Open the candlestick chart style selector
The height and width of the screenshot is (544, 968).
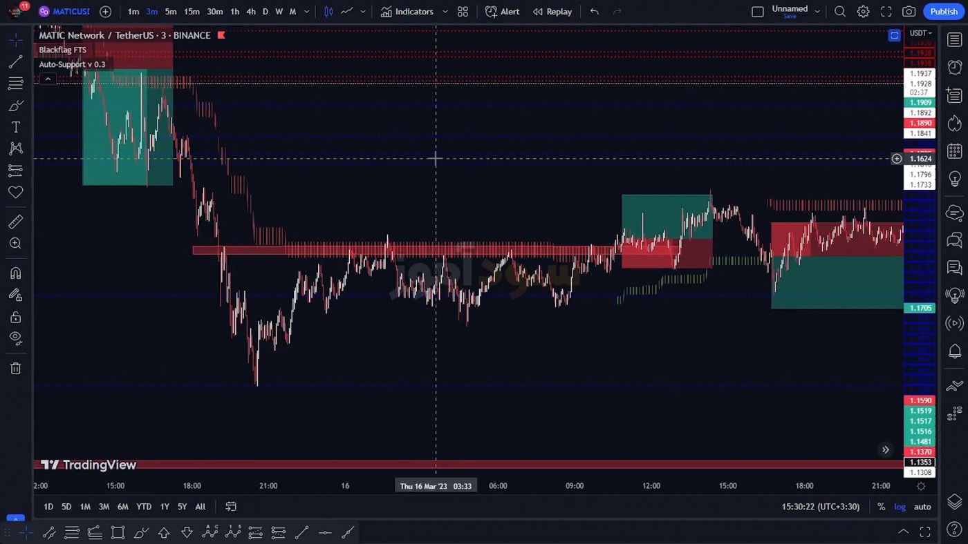[328, 12]
